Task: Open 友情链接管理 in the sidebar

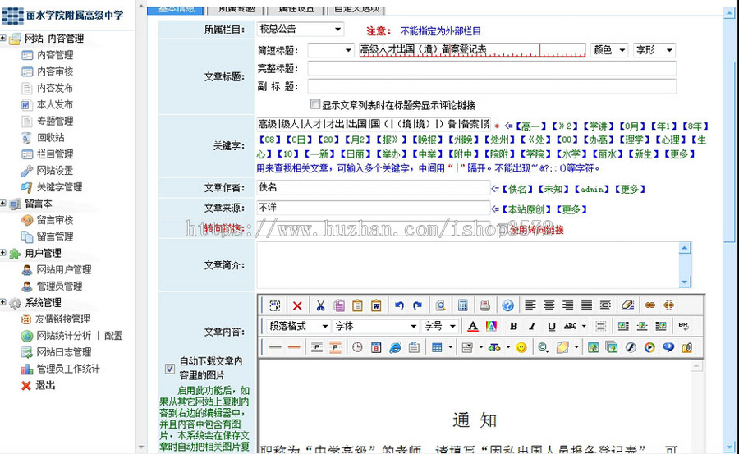Action: [x=62, y=319]
